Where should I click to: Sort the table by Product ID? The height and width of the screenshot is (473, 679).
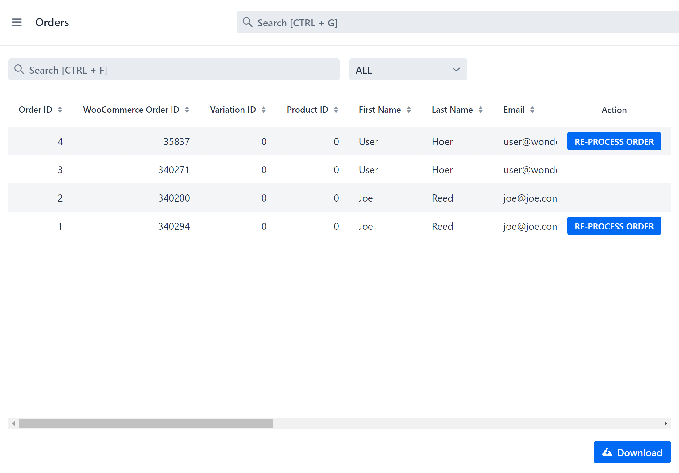[336, 110]
